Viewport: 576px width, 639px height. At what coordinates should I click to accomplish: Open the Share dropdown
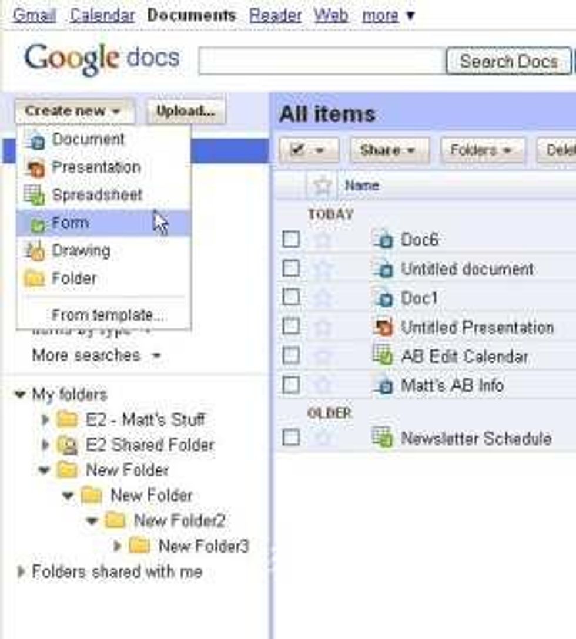click(389, 150)
